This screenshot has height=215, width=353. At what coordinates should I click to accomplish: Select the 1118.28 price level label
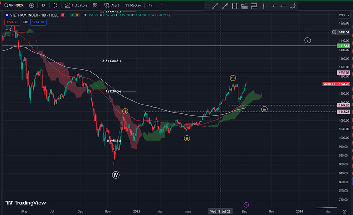pyautogui.click(x=344, y=112)
